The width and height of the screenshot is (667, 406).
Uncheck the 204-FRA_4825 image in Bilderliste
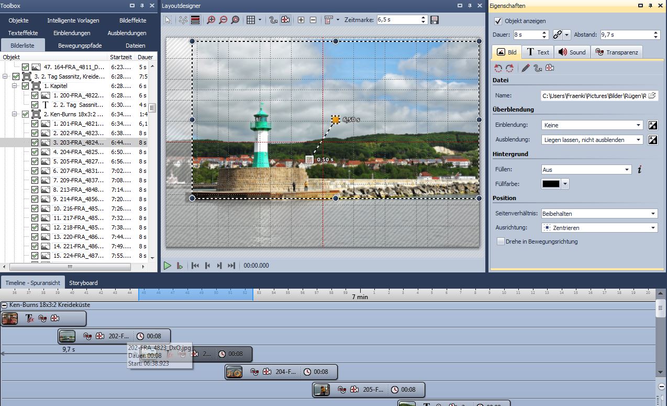coord(35,152)
